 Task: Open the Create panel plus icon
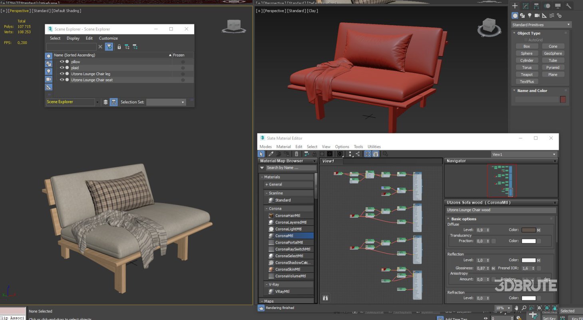click(515, 6)
